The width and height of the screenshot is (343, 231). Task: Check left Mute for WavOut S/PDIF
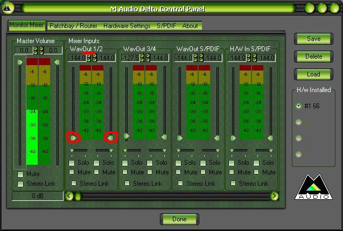(x=178, y=172)
